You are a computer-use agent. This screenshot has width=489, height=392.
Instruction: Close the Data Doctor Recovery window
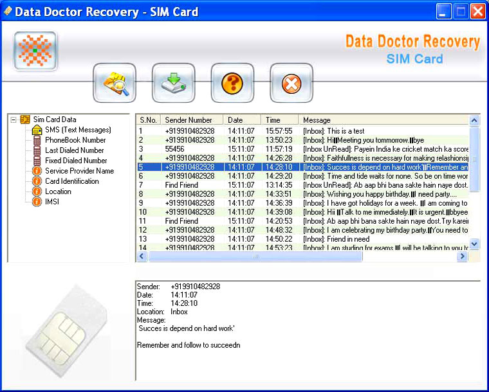click(477, 12)
